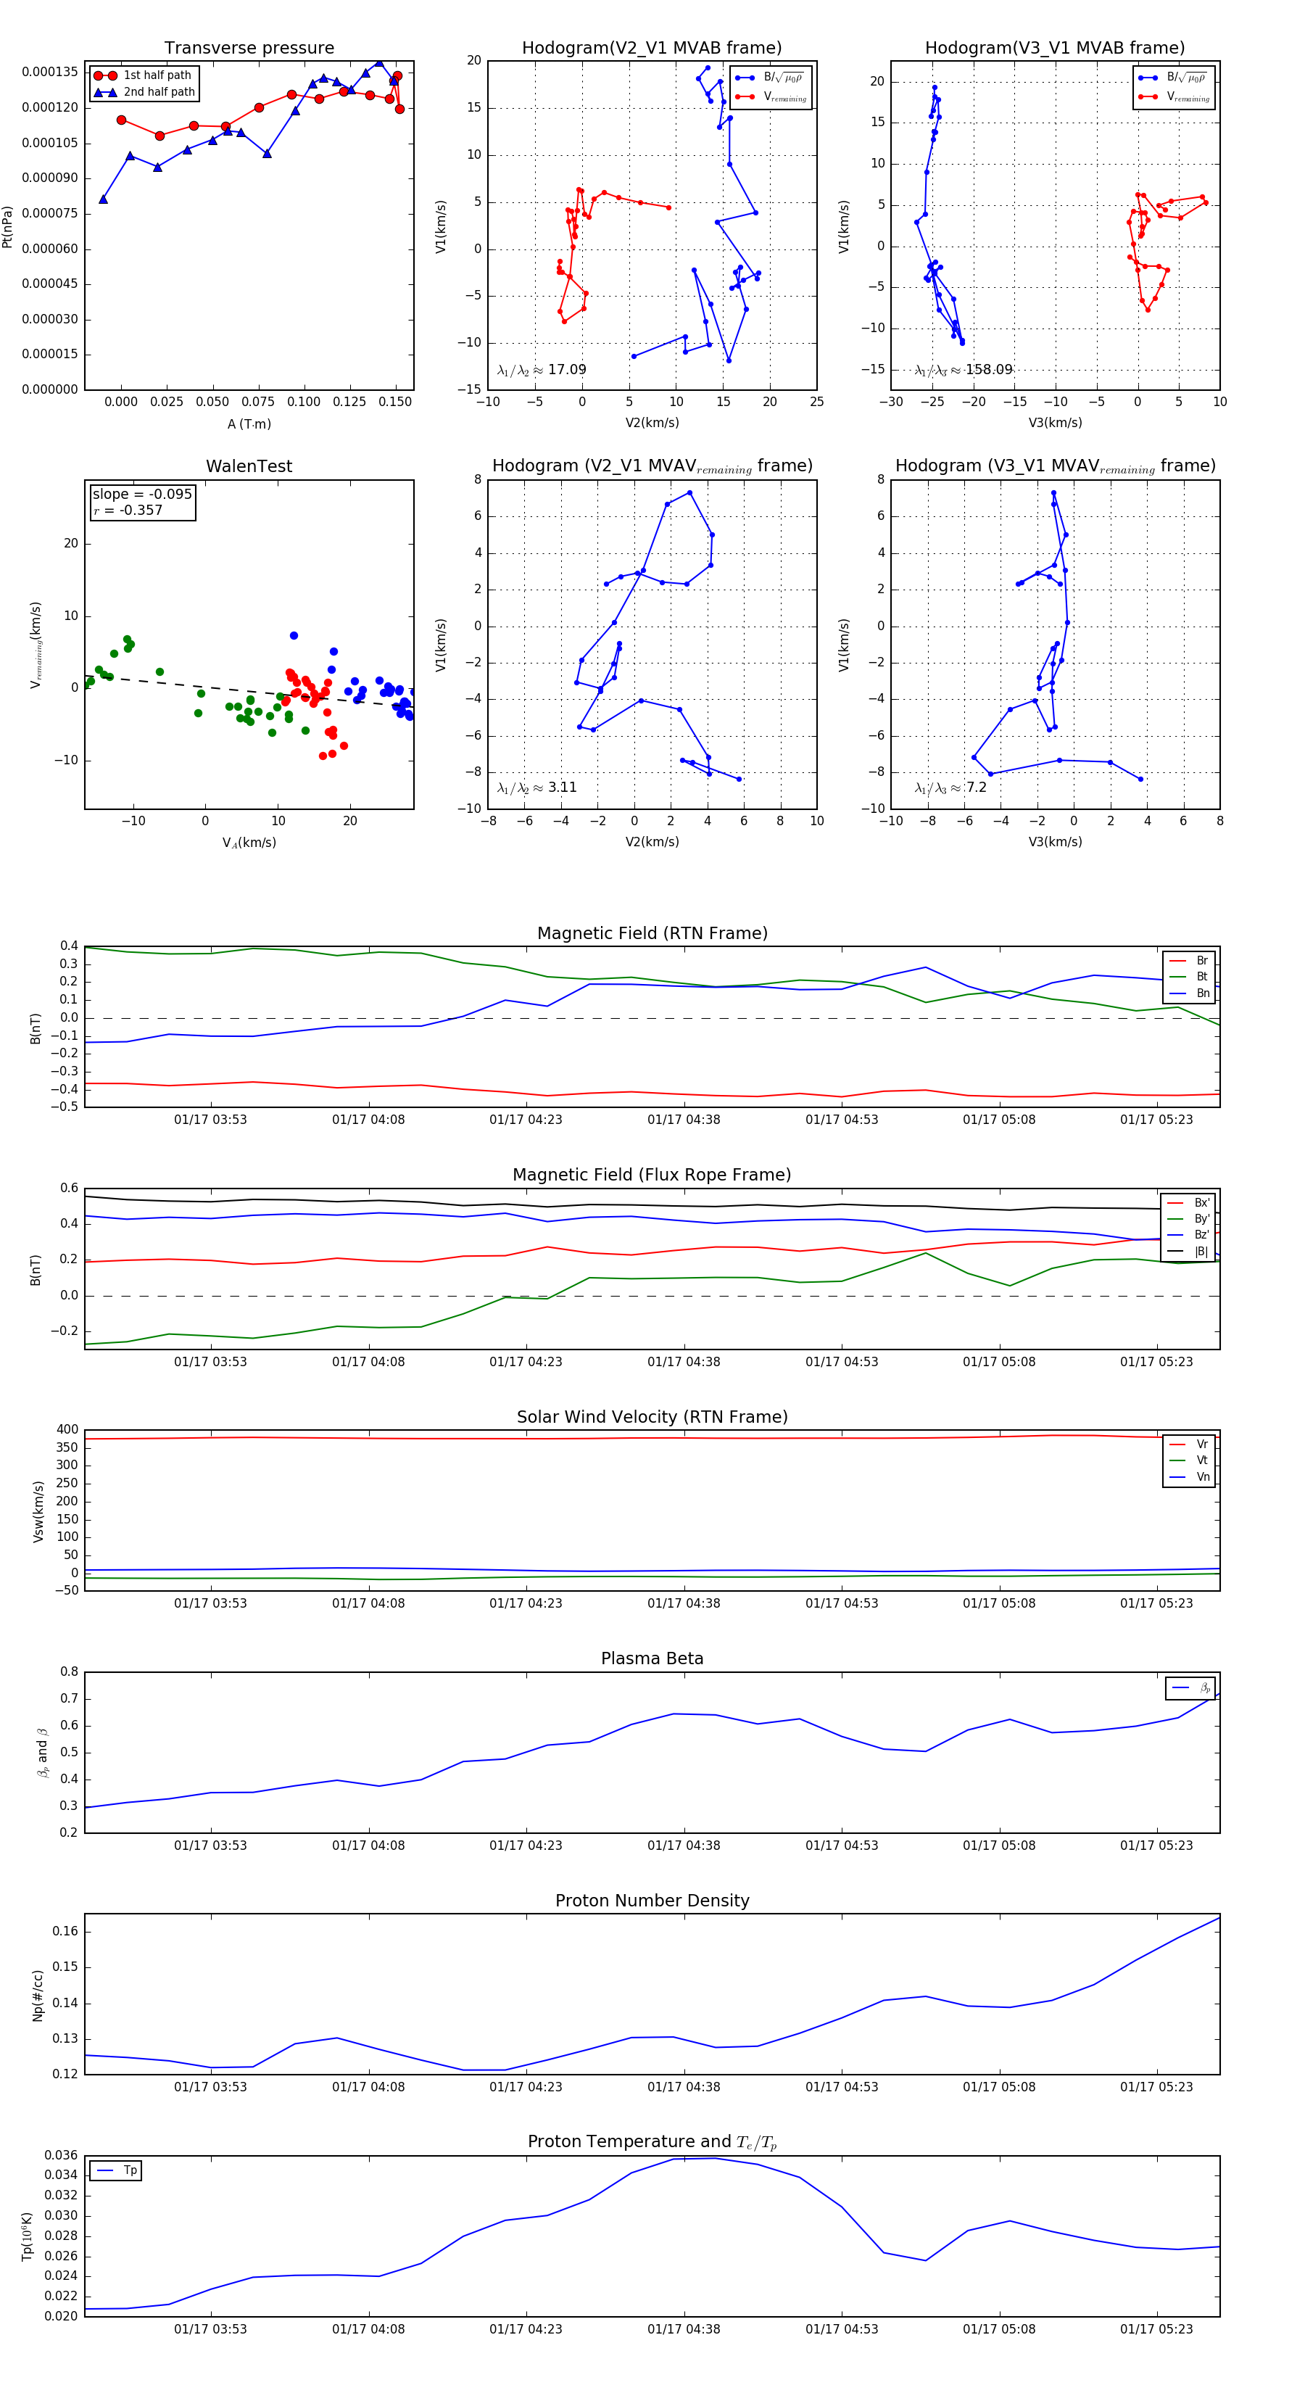Click V remaining legend entry in V3_V1 MVAB hodogram
The height and width of the screenshot is (2393, 1305).
coord(1174,96)
